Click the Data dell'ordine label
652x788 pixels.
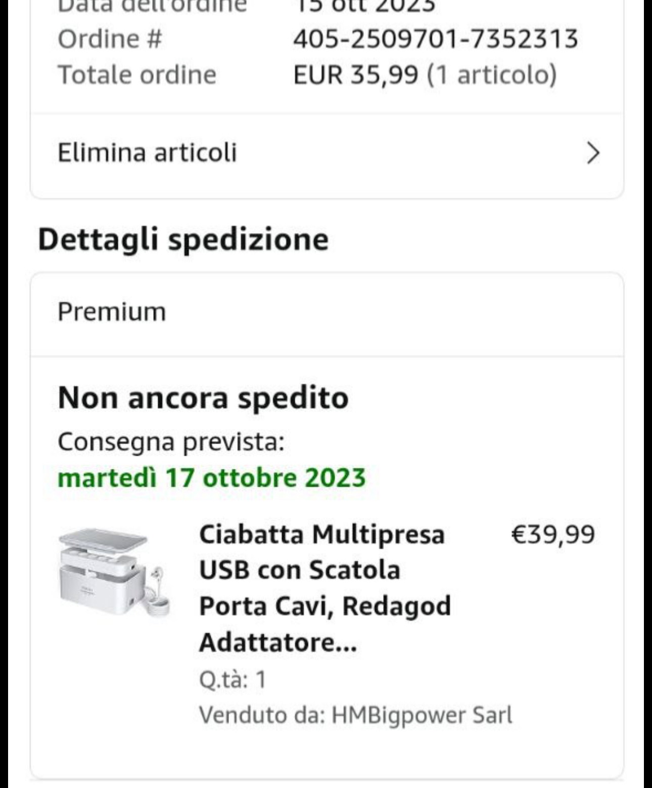[x=152, y=6]
